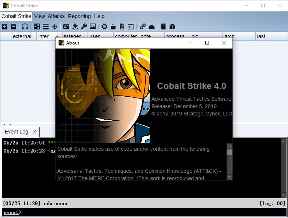
Task: Minimize the About dialog window
Action: tap(191, 43)
